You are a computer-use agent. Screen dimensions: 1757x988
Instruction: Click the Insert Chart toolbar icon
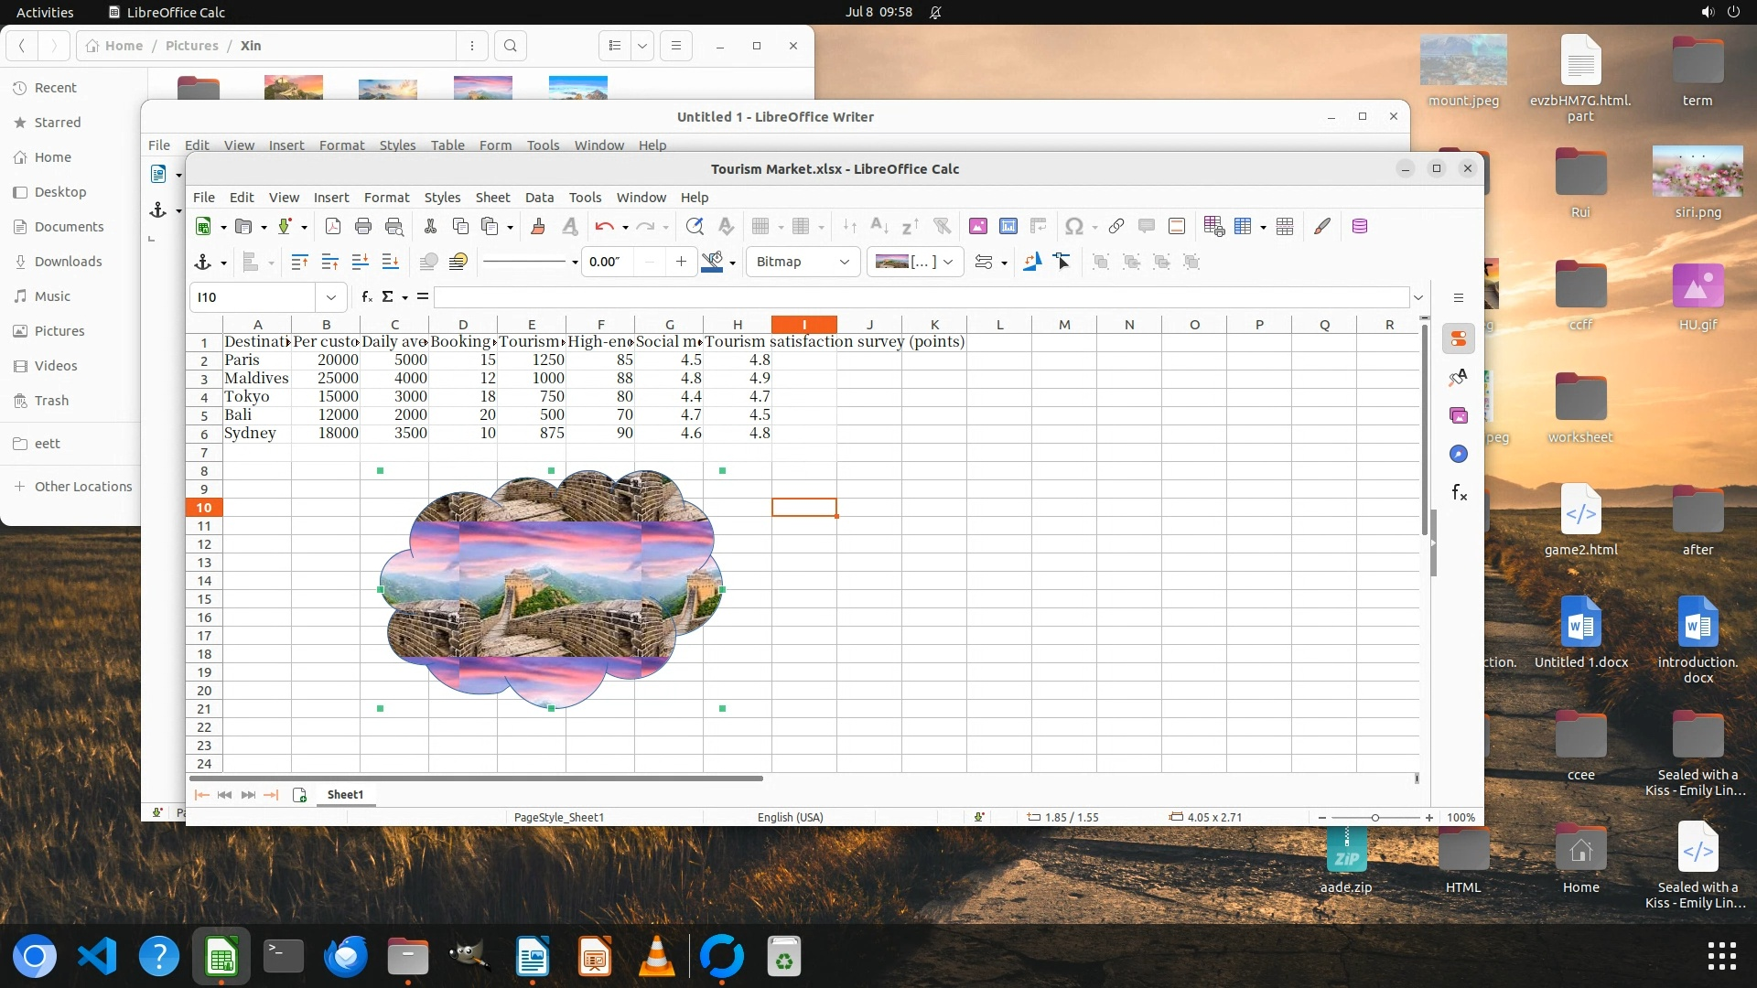click(x=1008, y=226)
